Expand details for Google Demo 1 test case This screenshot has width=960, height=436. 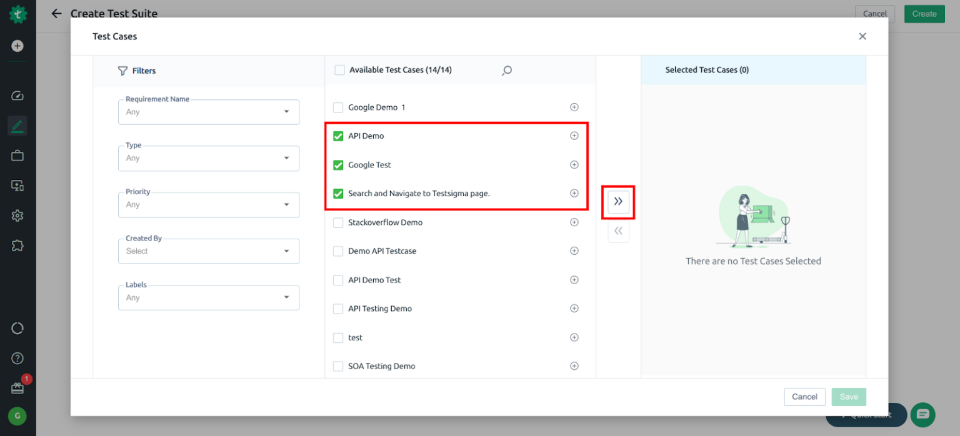pyautogui.click(x=574, y=107)
